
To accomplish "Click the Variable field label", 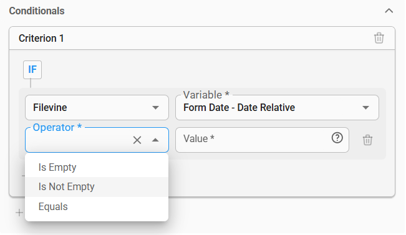I will (206, 95).
